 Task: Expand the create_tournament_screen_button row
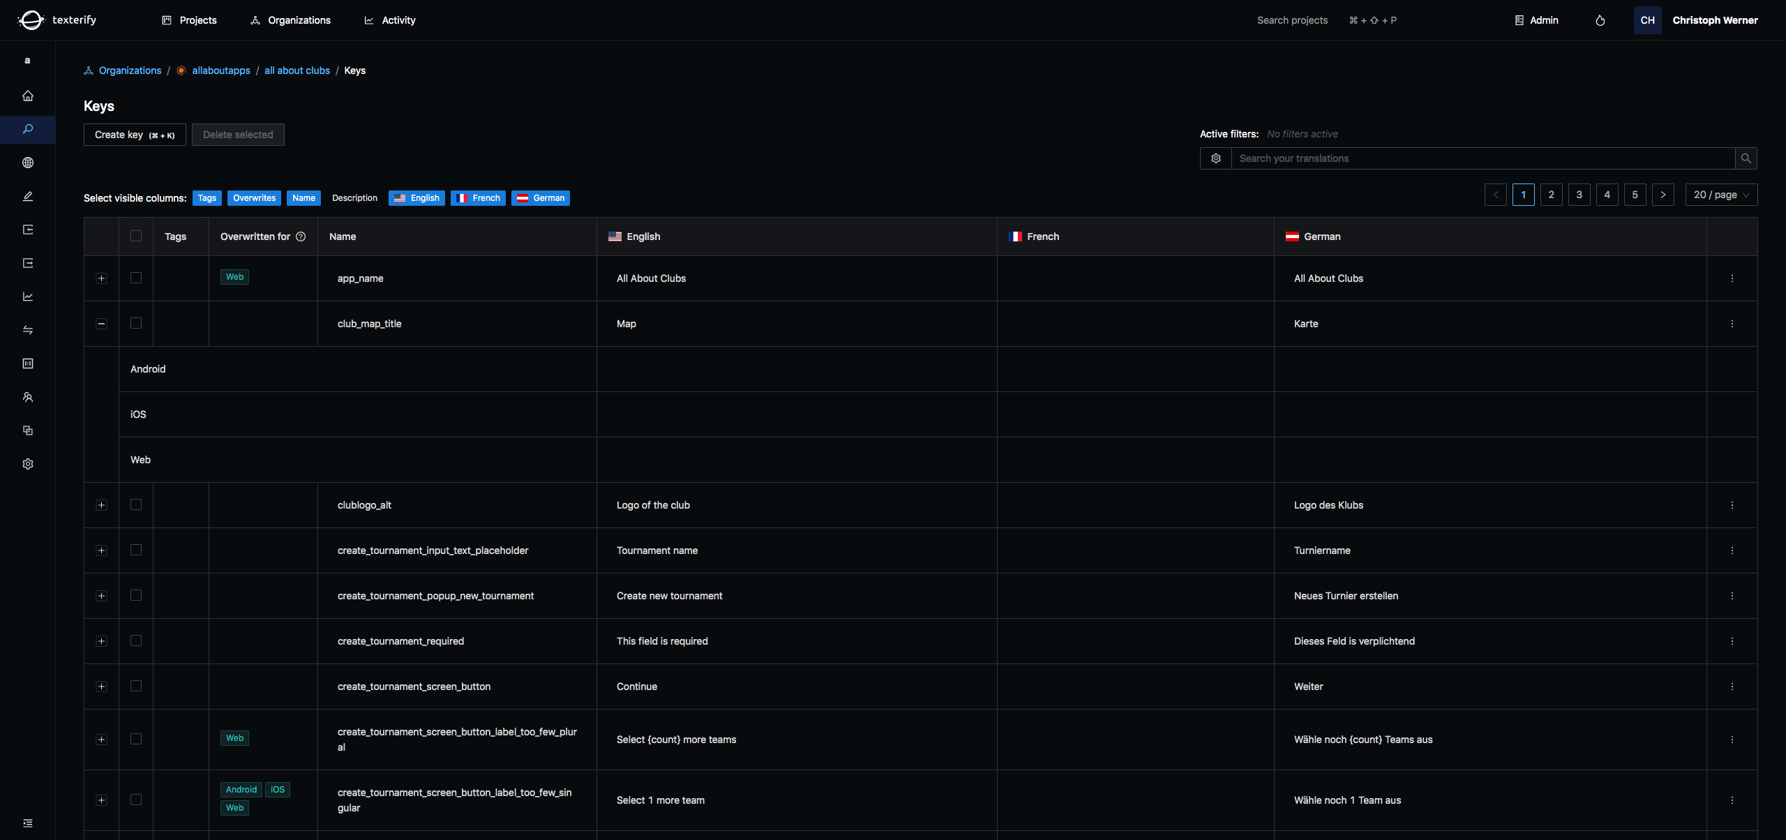coord(102,687)
